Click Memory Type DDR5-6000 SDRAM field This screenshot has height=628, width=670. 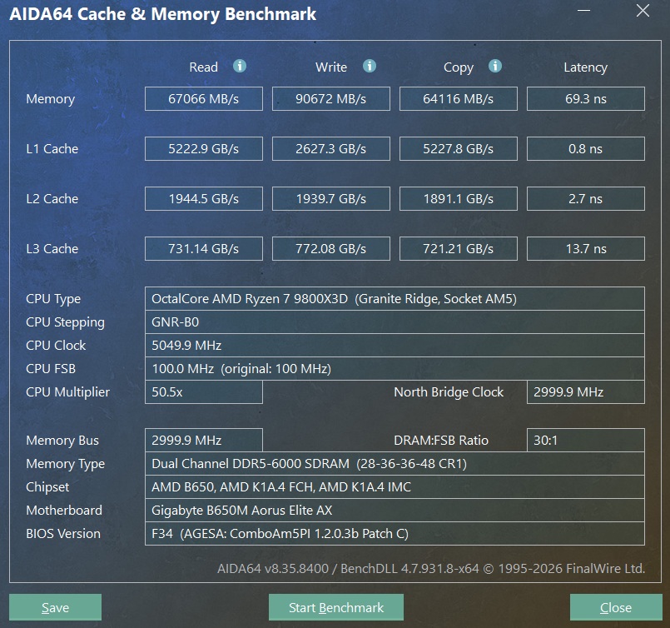[395, 463]
